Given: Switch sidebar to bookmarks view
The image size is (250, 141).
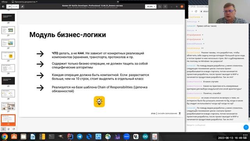Looking at the screenshot, I should (14, 129).
